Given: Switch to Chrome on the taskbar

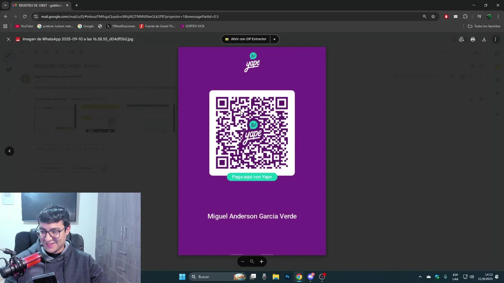Looking at the screenshot, I should 299,277.
